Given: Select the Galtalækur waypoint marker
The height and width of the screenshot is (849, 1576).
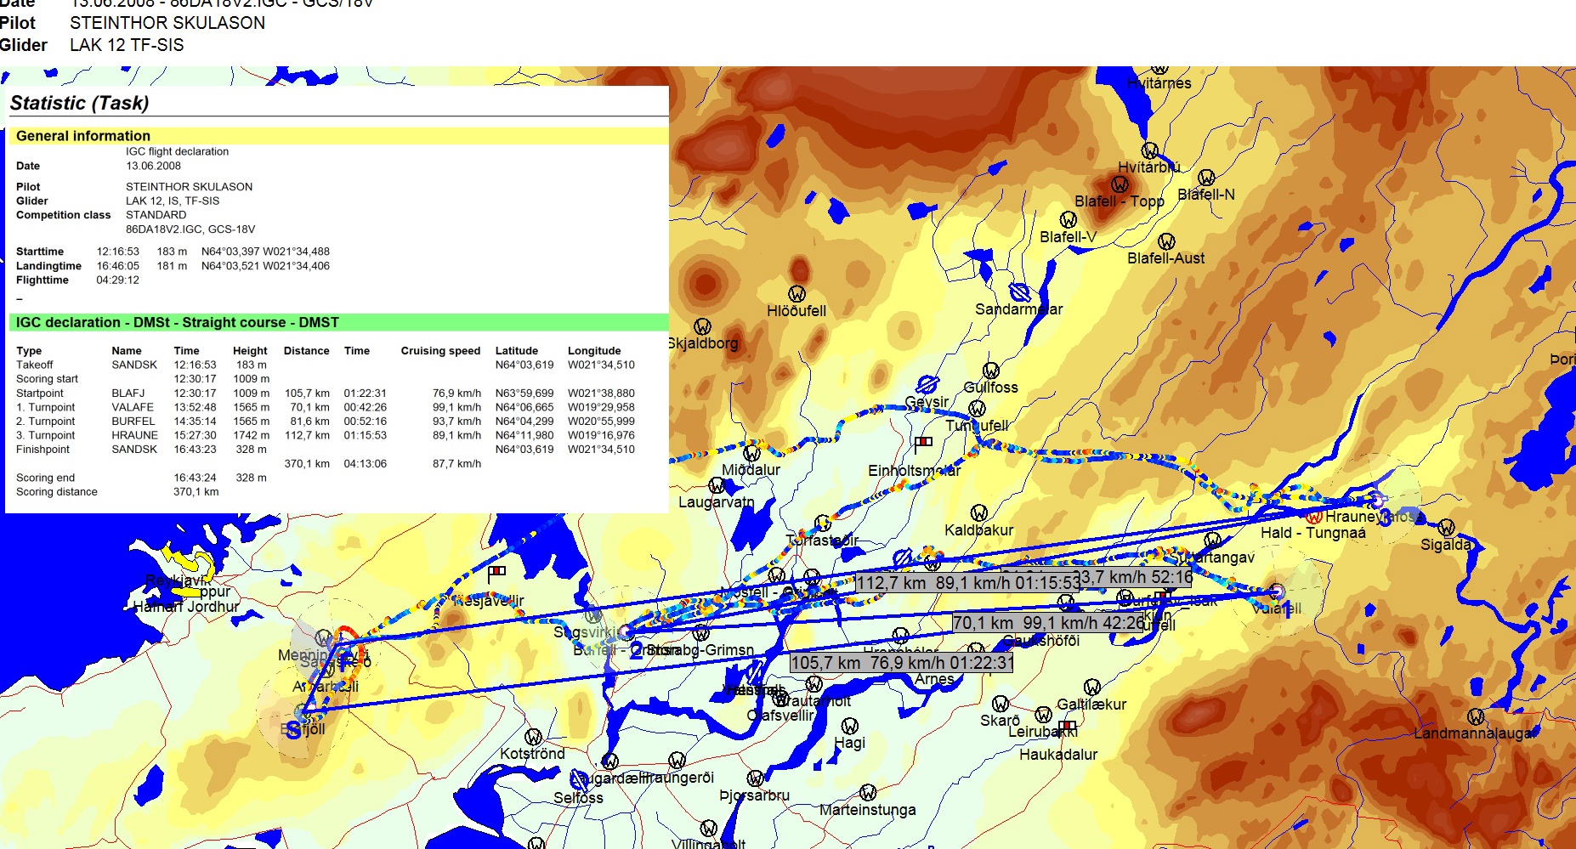Looking at the screenshot, I should (x=1092, y=687).
